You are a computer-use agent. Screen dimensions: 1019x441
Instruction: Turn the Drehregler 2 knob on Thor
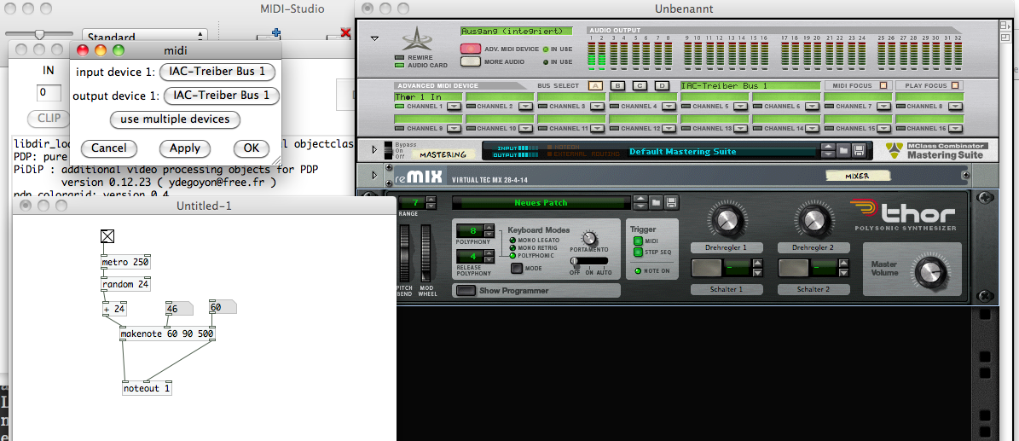click(813, 220)
